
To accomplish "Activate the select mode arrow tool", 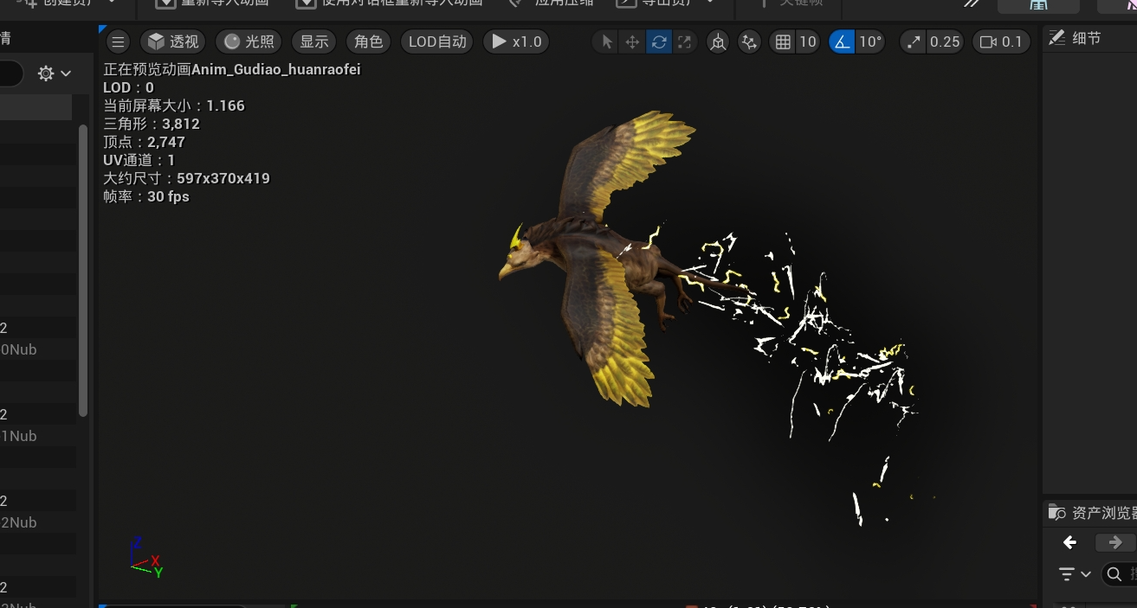I will click(607, 42).
